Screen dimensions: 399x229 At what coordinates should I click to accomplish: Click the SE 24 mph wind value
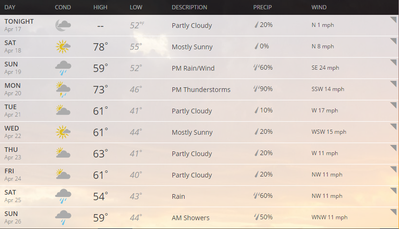pyautogui.click(x=325, y=68)
